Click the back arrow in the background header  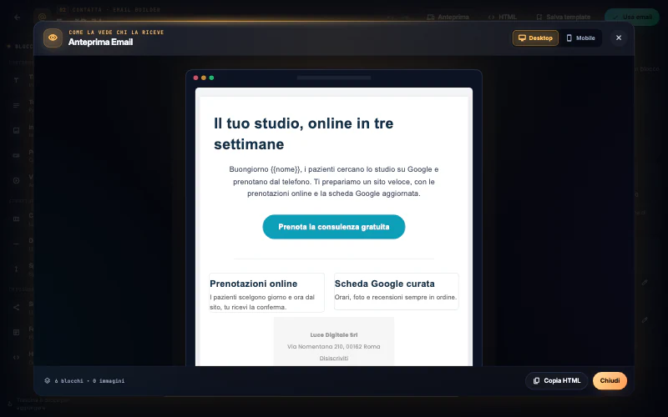[x=17, y=18]
